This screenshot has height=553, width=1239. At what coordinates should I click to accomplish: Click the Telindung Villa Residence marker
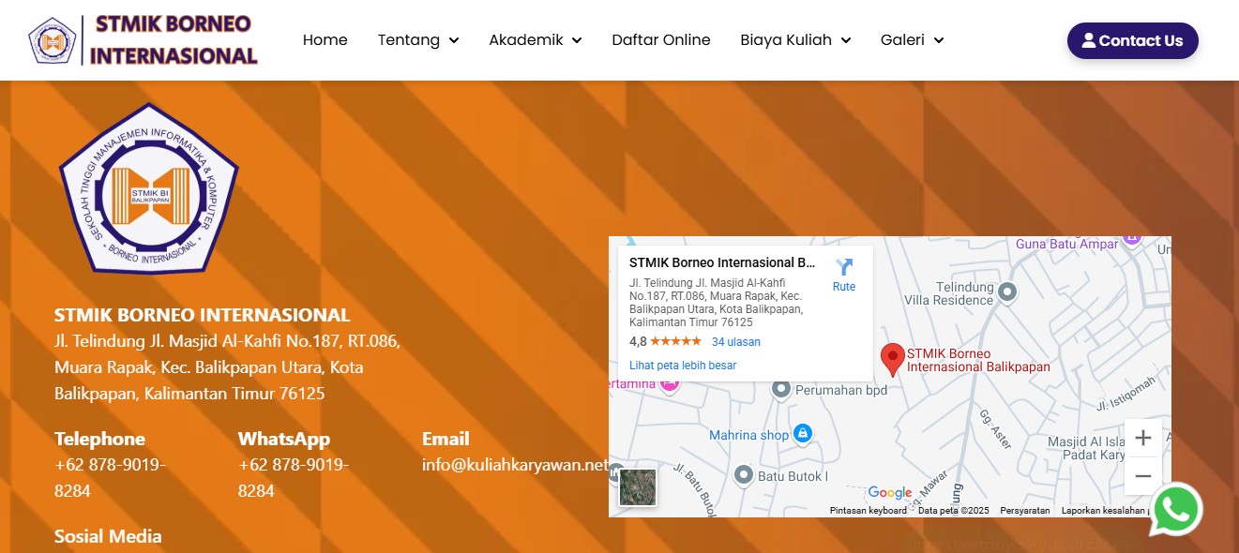click(x=1007, y=291)
